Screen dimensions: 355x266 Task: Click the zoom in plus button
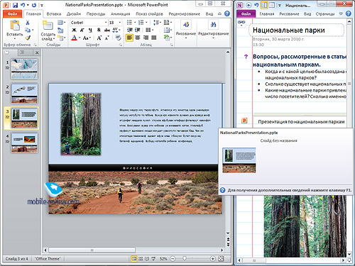click(212, 259)
